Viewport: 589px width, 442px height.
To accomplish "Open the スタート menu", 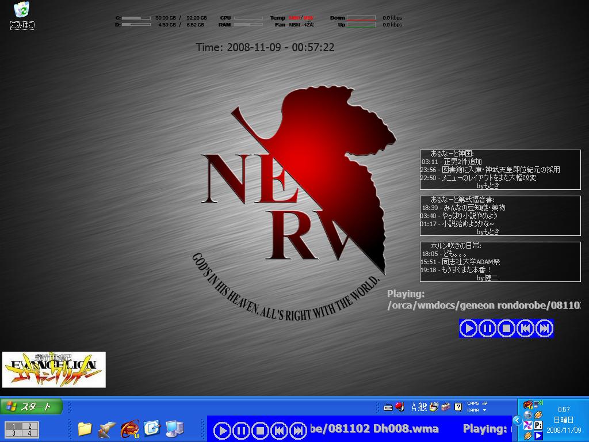I will pyautogui.click(x=31, y=407).
